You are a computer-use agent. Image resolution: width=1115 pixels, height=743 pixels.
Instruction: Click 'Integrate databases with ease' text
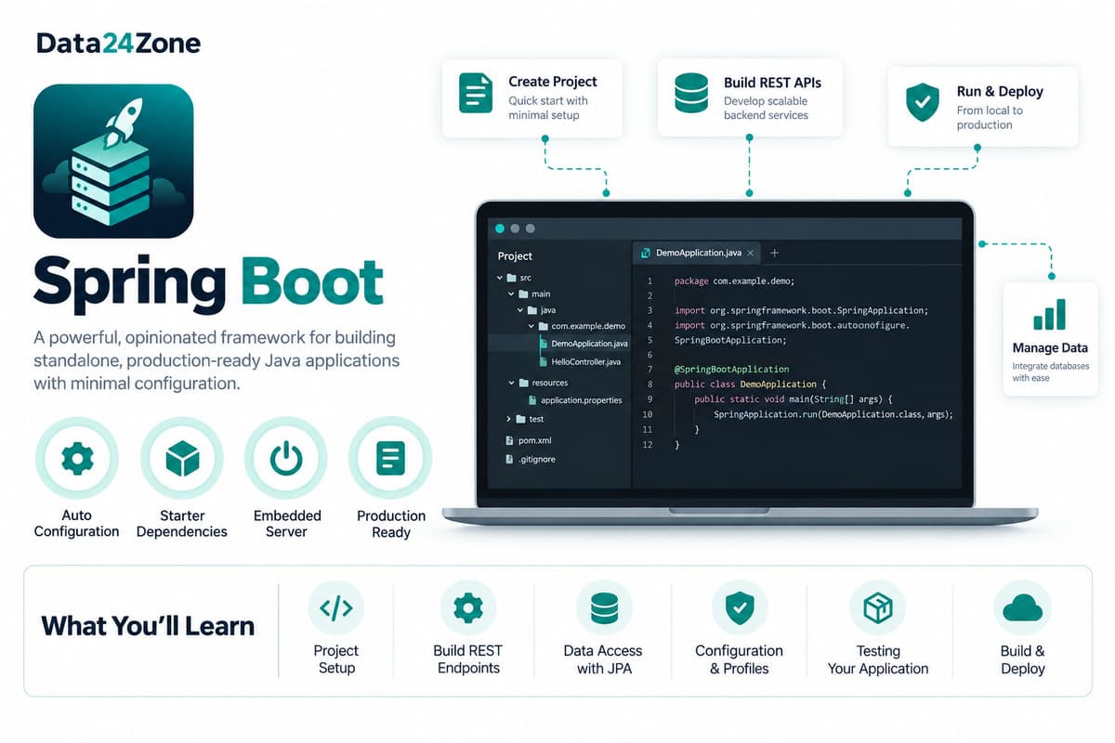click(x=1050, y=372)
